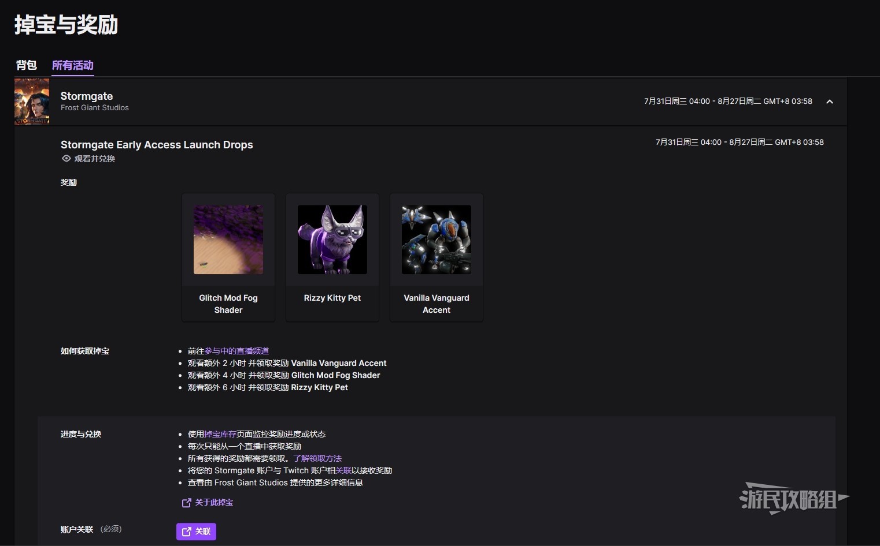880x546 pixels.
Task: Click the 账户关联 label
Action: (x=77, y=529)
